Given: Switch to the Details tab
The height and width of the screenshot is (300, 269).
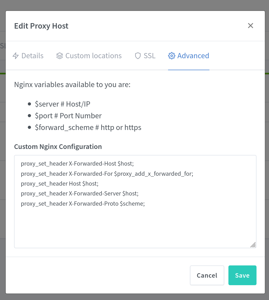Looking at the screenshot, I should (32, 56).
